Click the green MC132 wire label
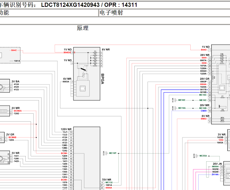 [x=109, y=182]
